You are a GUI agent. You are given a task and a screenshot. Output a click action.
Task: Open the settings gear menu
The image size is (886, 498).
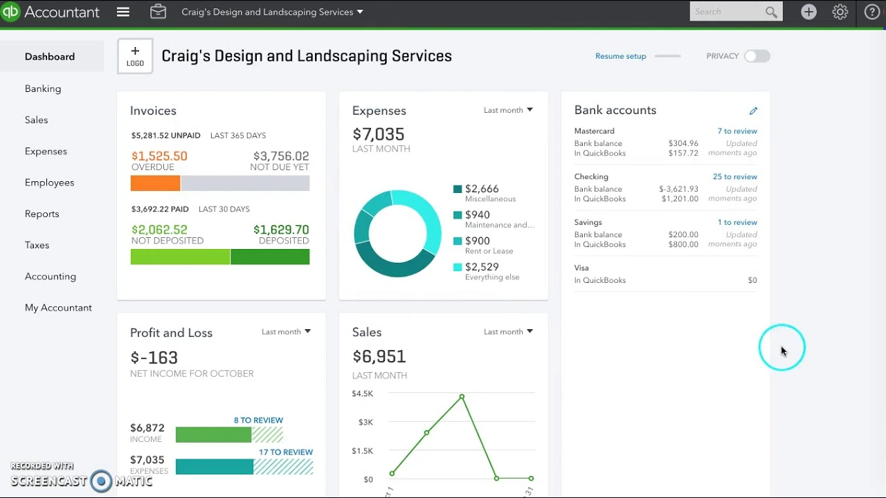pyautogui.click(x=840, y=12)
